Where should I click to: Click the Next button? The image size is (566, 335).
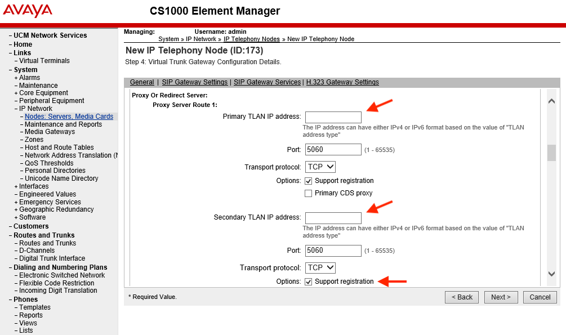click(501, 297)
